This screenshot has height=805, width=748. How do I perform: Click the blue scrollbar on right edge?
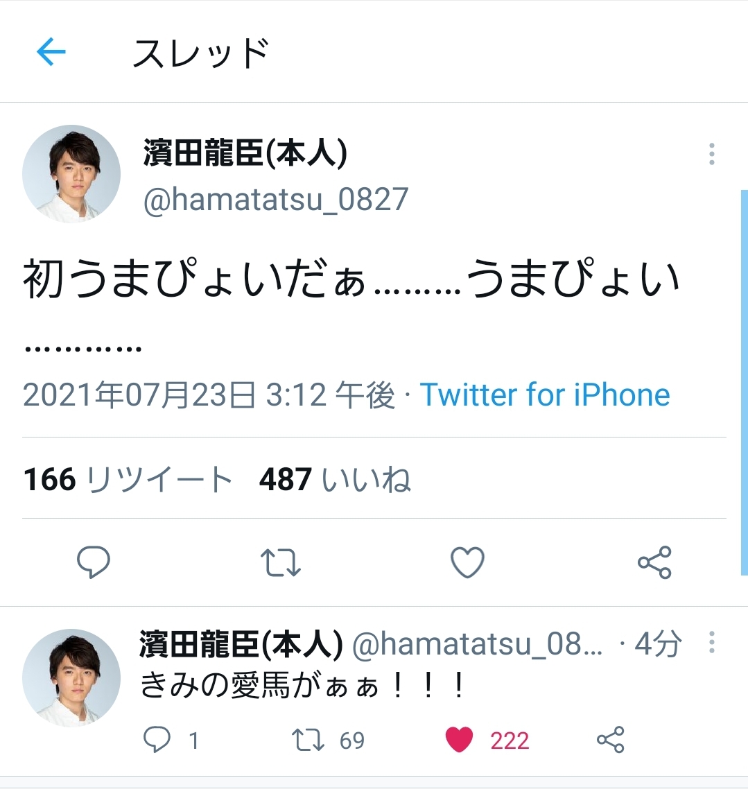point(744,381)
